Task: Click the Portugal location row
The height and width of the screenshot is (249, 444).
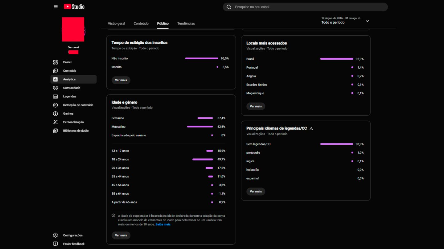Action: (305, 67)
